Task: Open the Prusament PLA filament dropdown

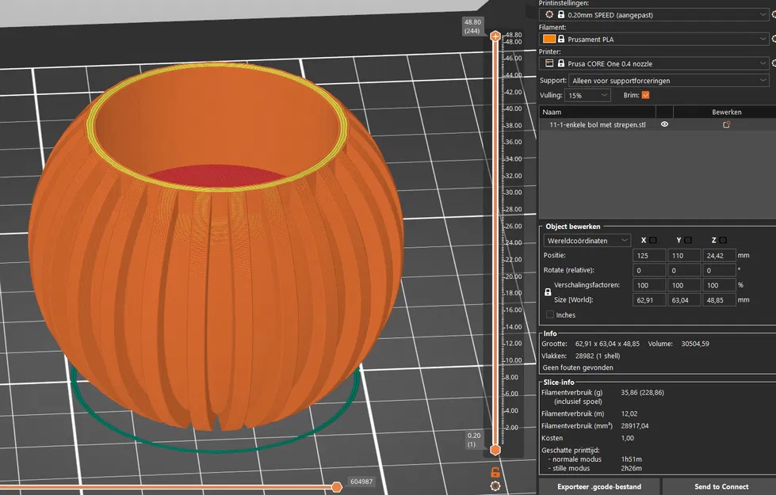Action: tap(653, 39)
